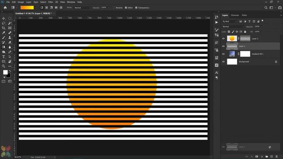Viewport: 283px width, 159px height.
Task: Open the File menu
Action: click(8, 2)
